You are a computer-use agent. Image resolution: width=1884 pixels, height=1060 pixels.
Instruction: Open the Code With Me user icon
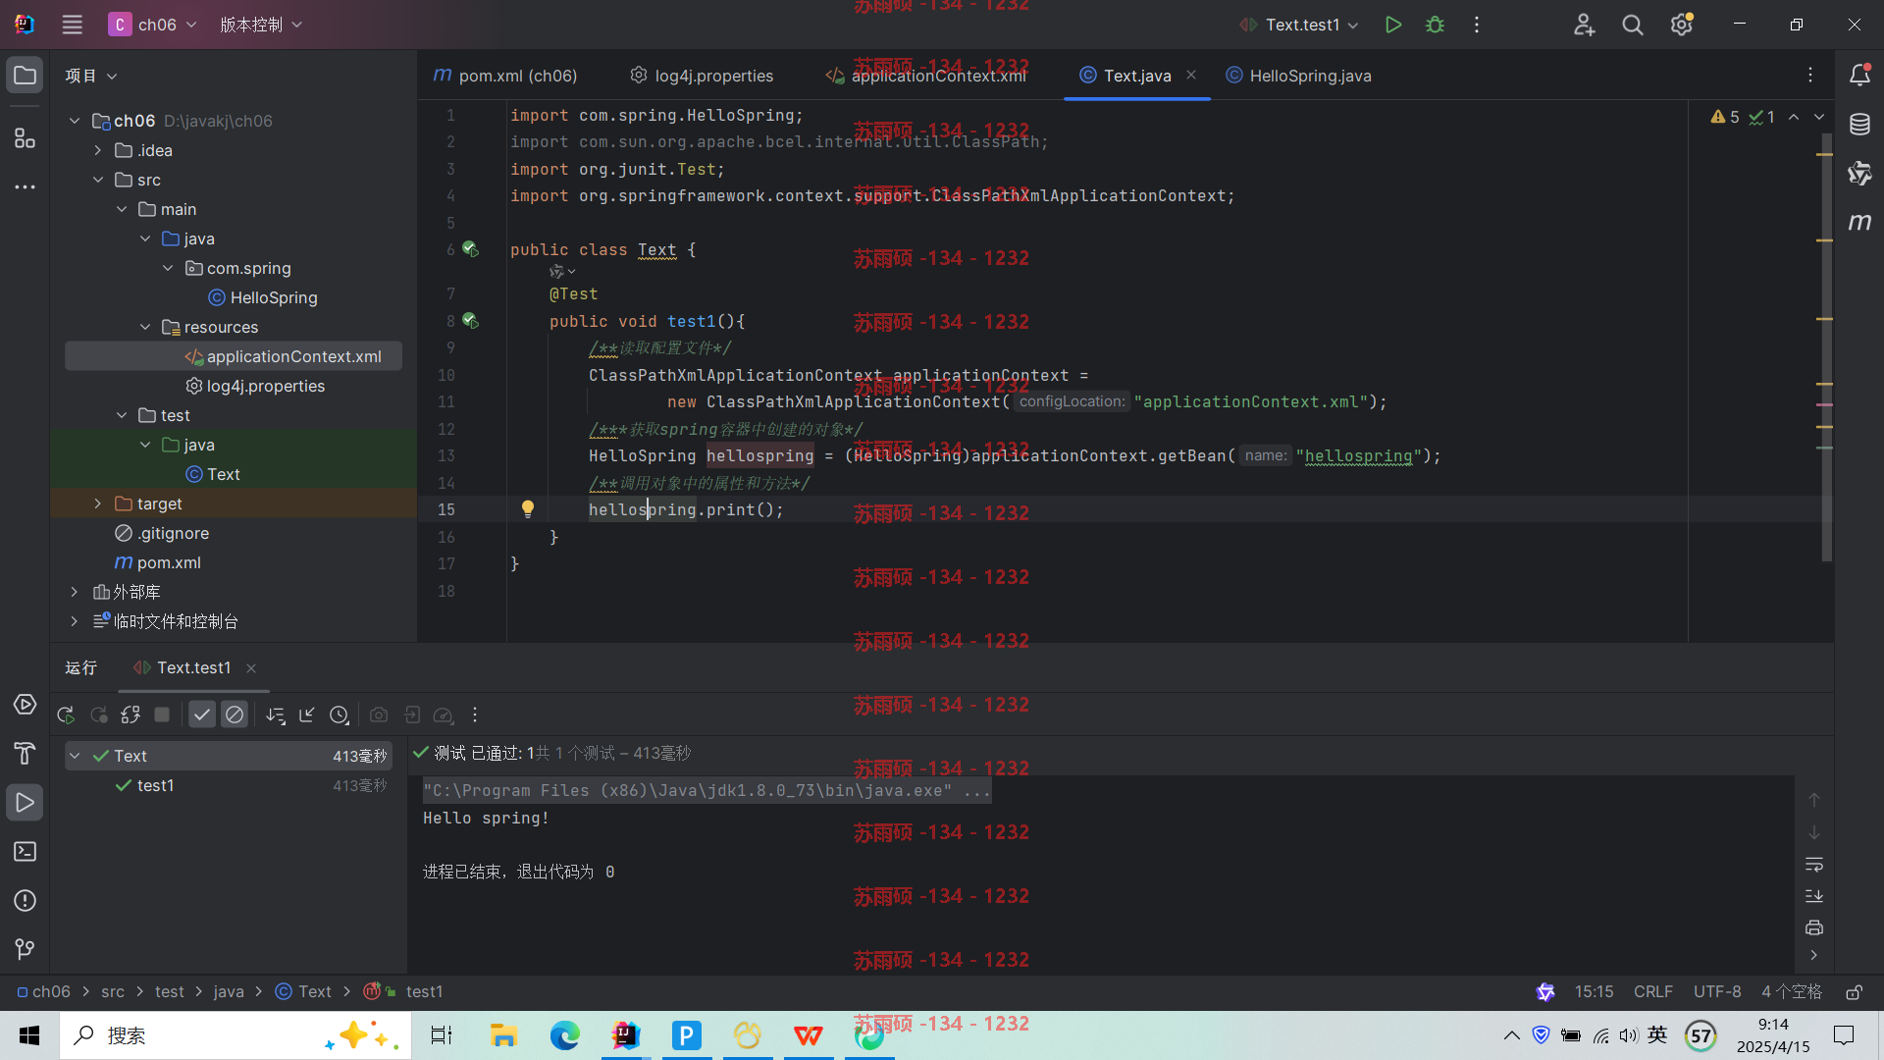[1584, 25]
